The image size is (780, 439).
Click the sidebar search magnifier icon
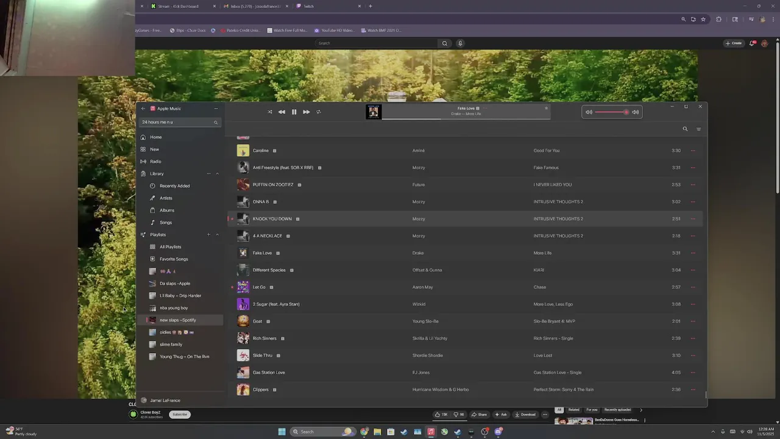(215, 123)
